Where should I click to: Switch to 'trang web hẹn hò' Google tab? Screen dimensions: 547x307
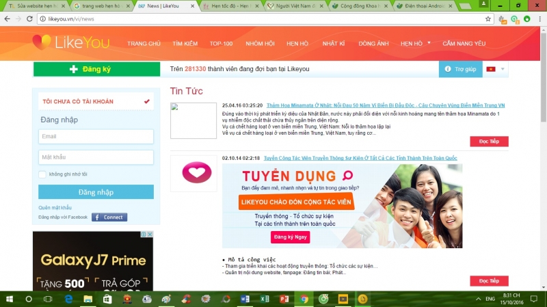pyautogui.click(x=101, y=6)
